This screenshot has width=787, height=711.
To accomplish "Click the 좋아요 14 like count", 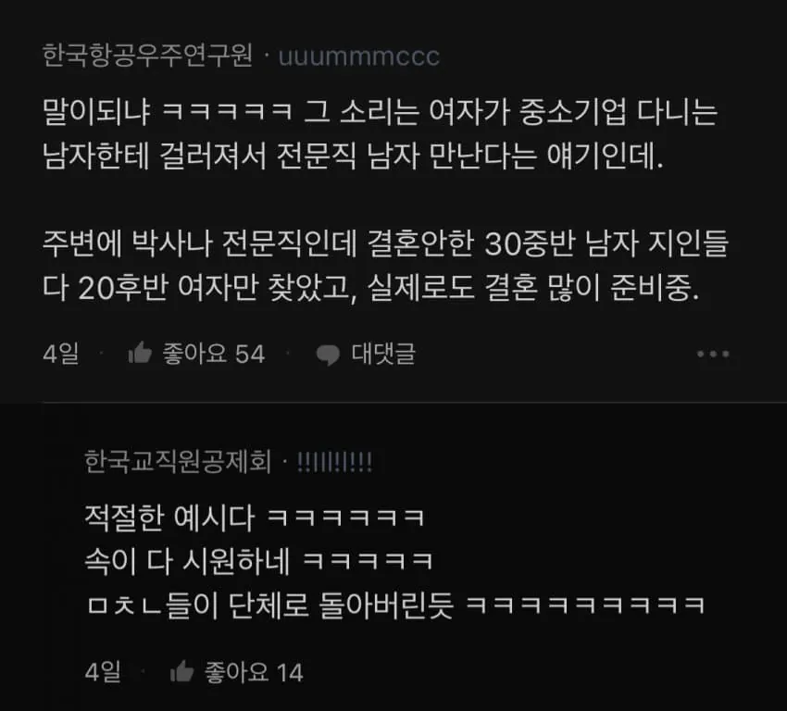I will pyautogui.click(x=254, y=672).
